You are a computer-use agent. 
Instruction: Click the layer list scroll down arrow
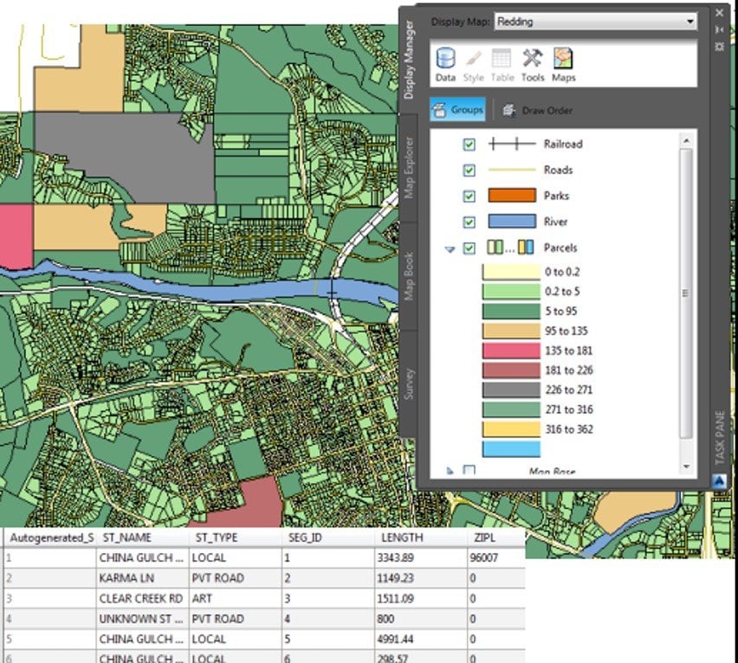(686, 467)
